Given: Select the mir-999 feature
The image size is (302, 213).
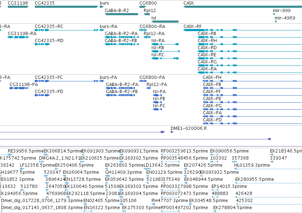Looking at the screenshot, I should [x=274, y=14].
